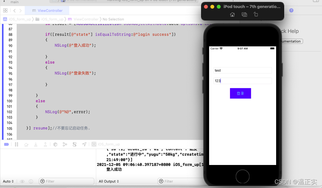This screenshot has height=188, width=322.
Task: Click the 2021-12-05 console timestamp line
Action: 150,164
